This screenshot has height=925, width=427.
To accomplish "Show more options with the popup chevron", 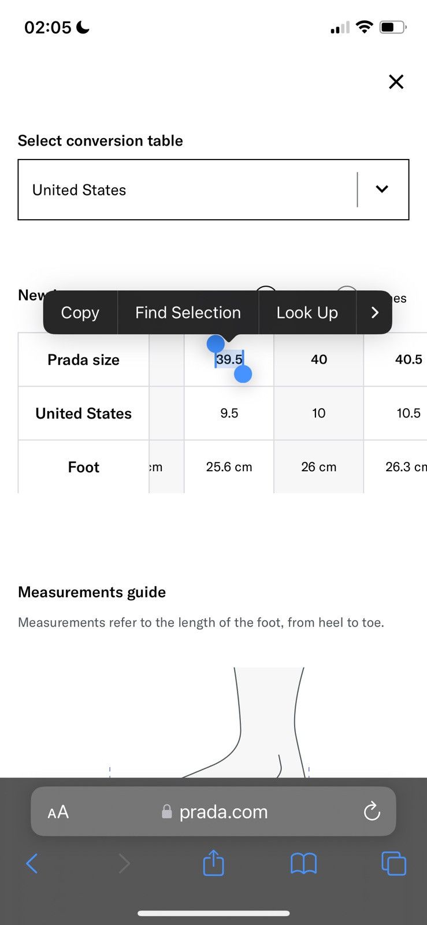I will [x=374, y=312].
